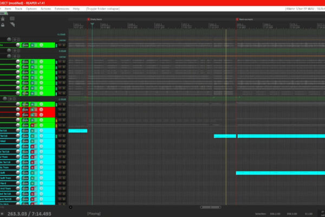The width and height of the screenshot is (325, 217).
Task: Click the Soft Trem track name label
Action: pos(5,178)
